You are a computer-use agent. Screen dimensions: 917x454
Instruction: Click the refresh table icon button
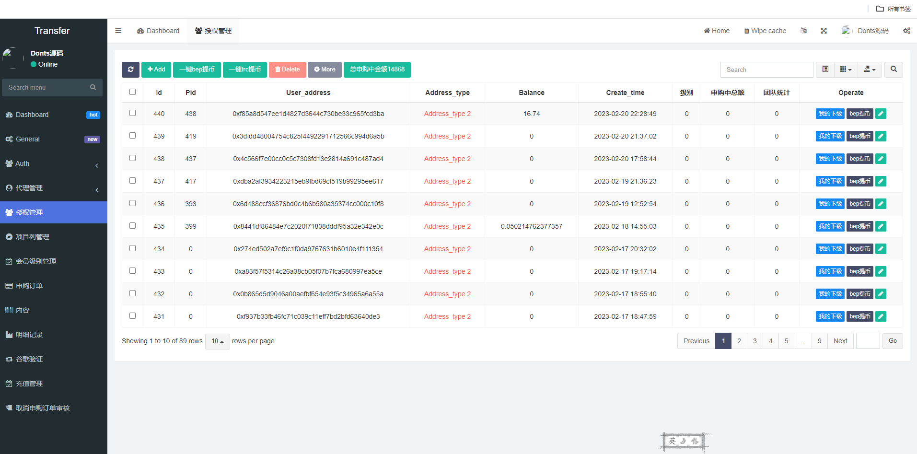pos(130,70)
